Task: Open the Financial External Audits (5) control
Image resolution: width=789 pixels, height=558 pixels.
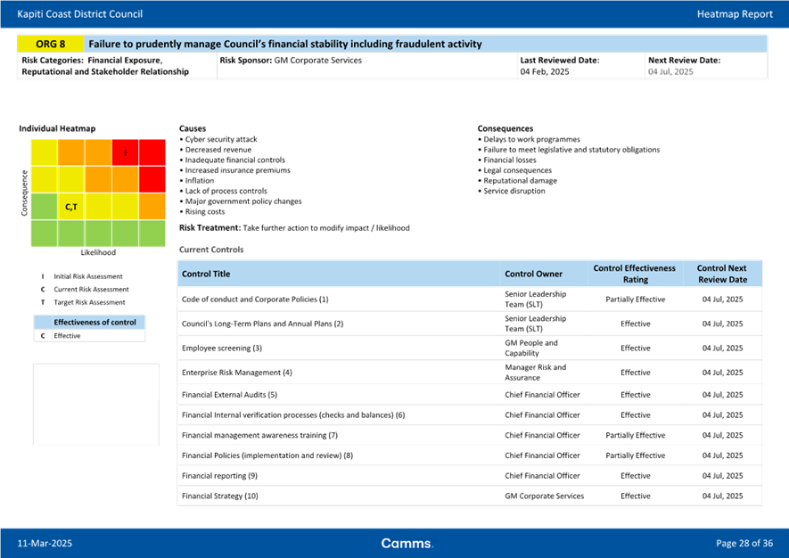Action: [x=229, y=395]
